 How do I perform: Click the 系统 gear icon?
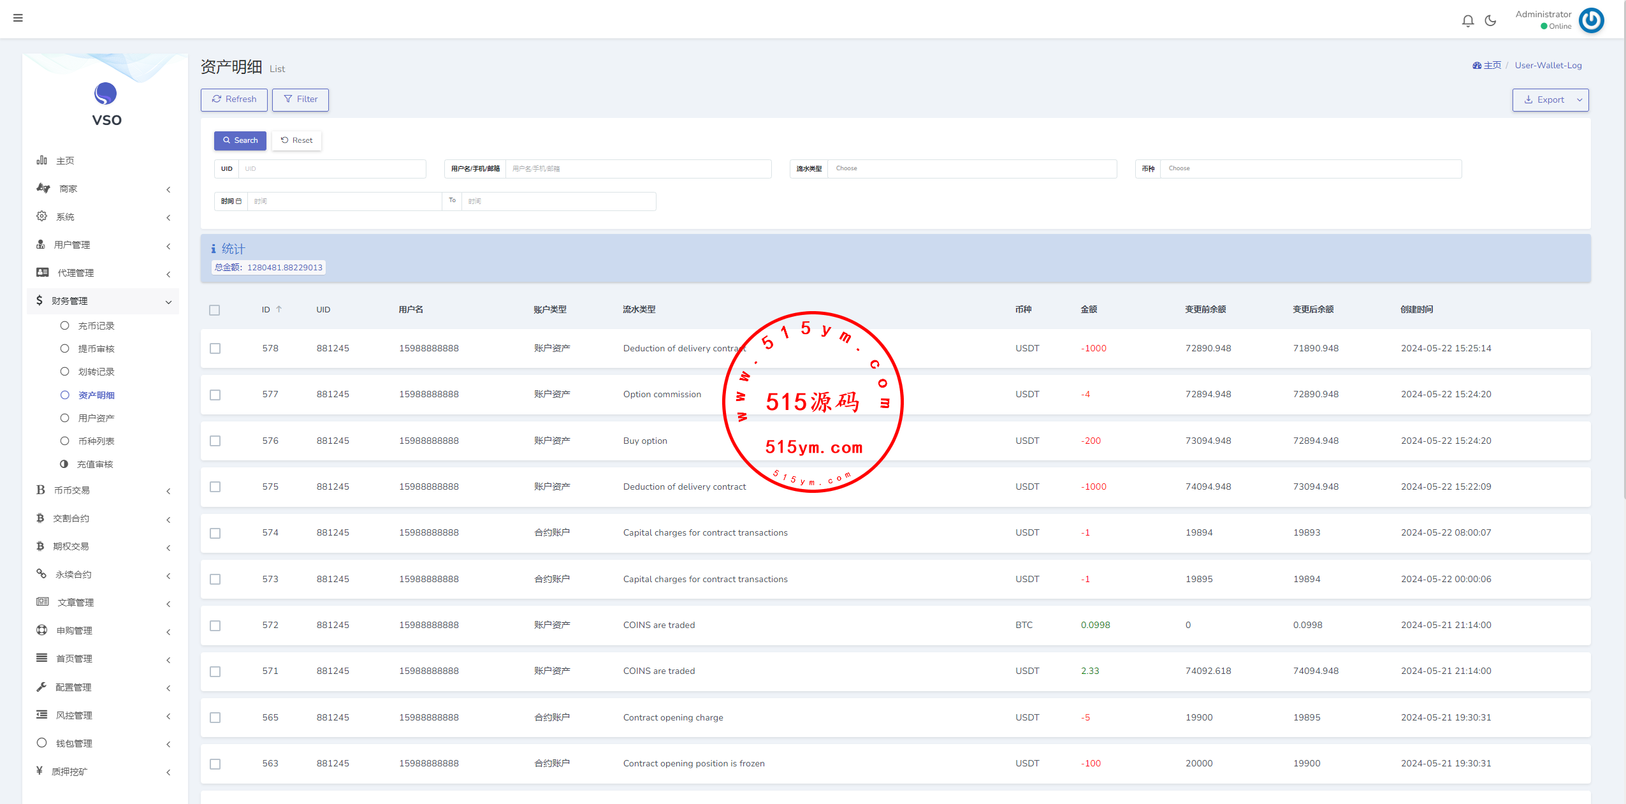(42, 216)
